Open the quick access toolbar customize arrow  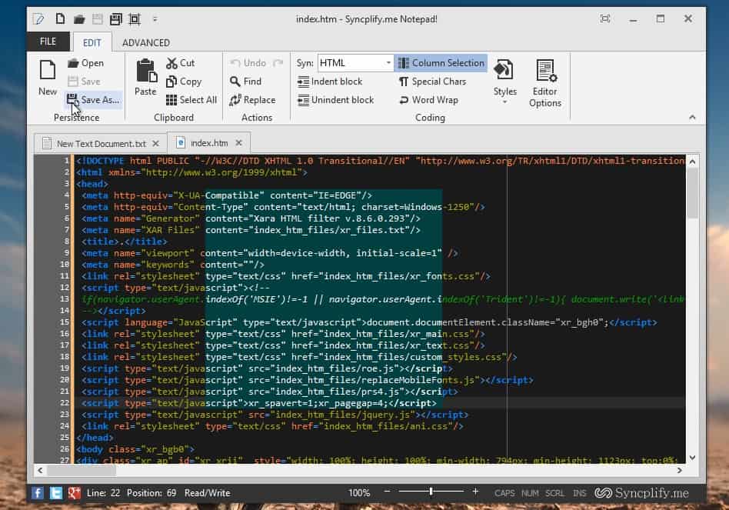(x=155, y=19)
